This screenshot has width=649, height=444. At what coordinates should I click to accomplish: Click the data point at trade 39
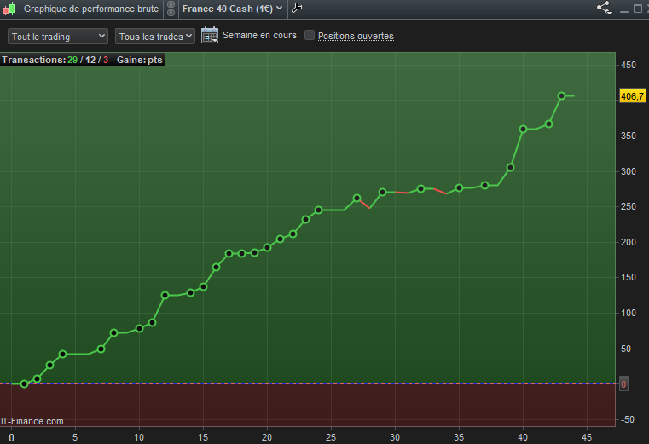click(510, 168)
